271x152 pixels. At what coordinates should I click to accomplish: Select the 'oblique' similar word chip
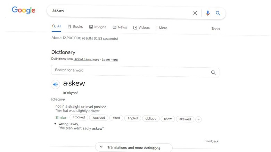point(151,118)
